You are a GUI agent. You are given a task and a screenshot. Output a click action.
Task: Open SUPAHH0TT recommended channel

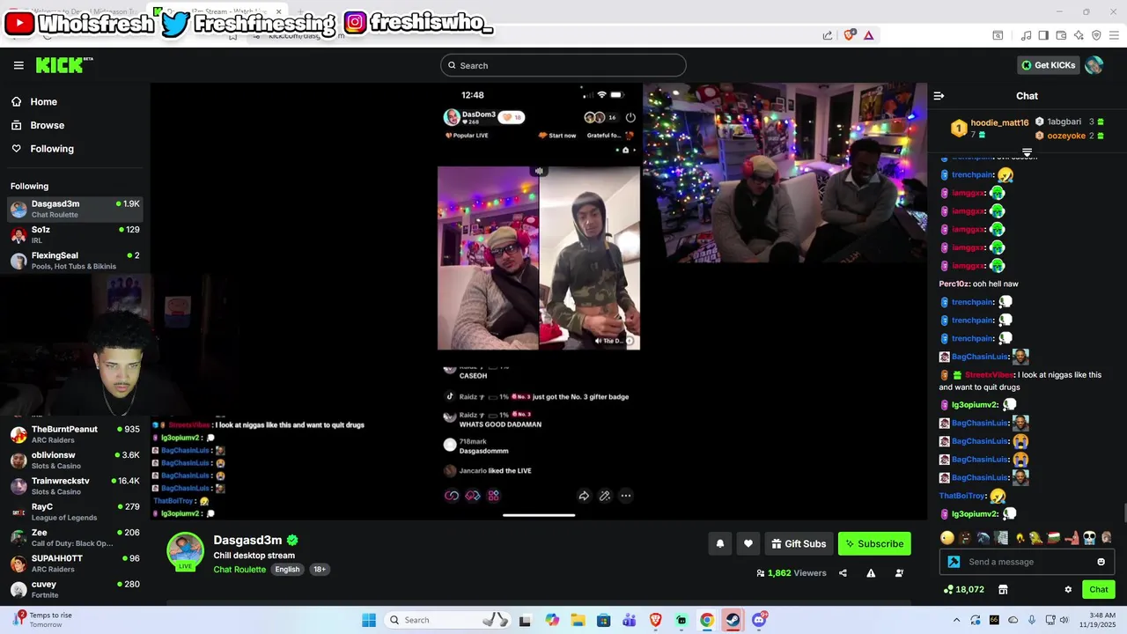pyautogui.click(x=75, y=564)
